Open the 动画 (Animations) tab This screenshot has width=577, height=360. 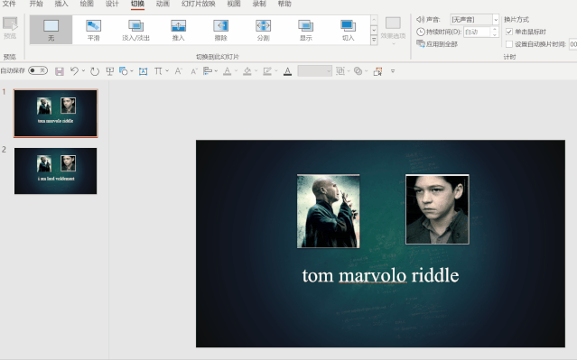click(x=163, y=4)
